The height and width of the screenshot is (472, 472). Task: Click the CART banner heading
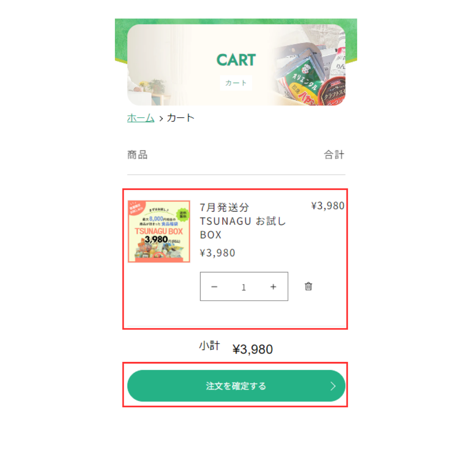[236, 60]
